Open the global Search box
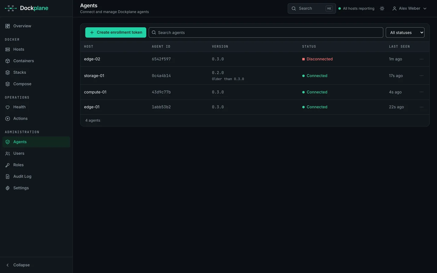 point(312,8)
